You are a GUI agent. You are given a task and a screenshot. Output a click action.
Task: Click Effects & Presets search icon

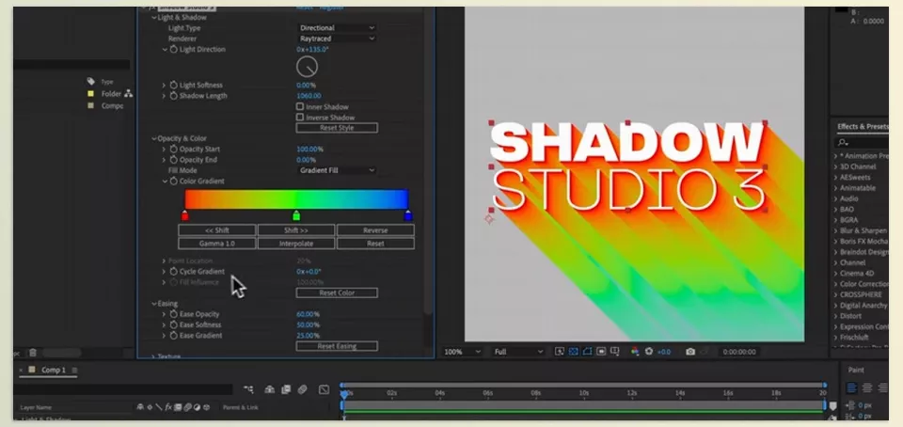tap(843, 142)
